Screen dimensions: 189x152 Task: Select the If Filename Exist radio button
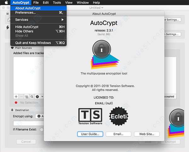tap(42, 129)
